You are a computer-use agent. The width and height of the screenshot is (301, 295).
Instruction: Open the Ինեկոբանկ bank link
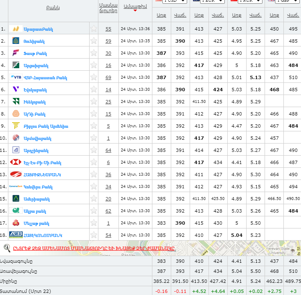(35, 102)
